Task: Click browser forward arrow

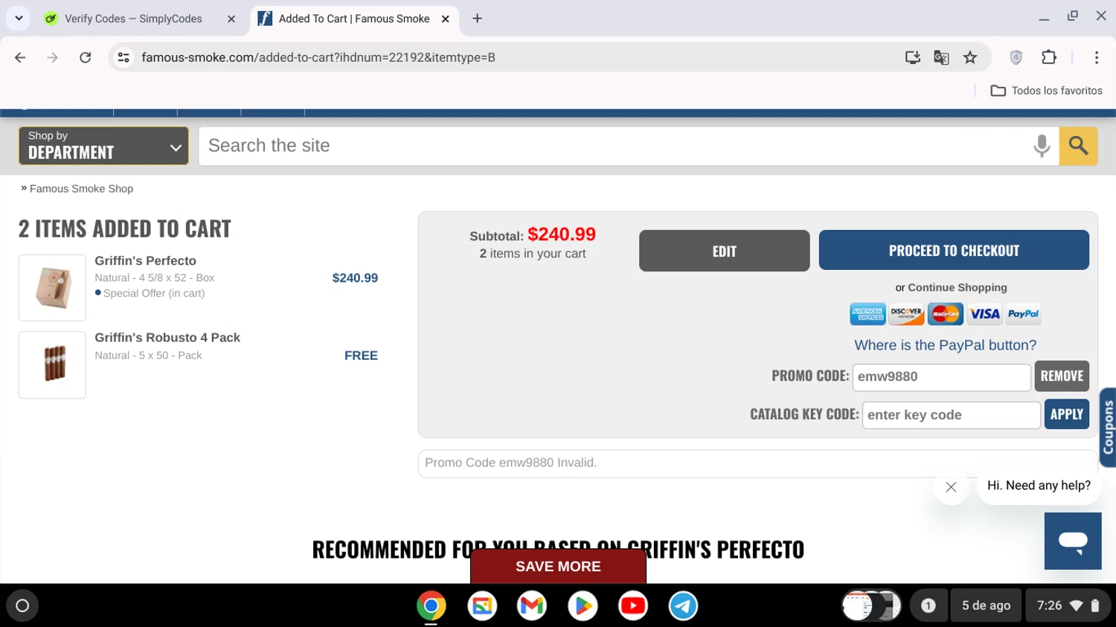Action: [x=52, y=57]
